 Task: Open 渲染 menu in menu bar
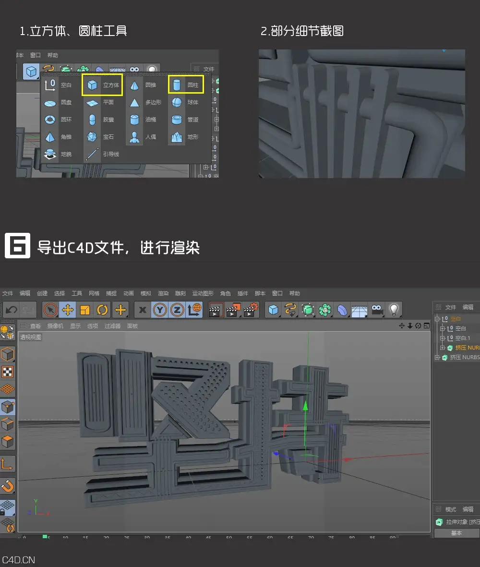pos(163,293)
